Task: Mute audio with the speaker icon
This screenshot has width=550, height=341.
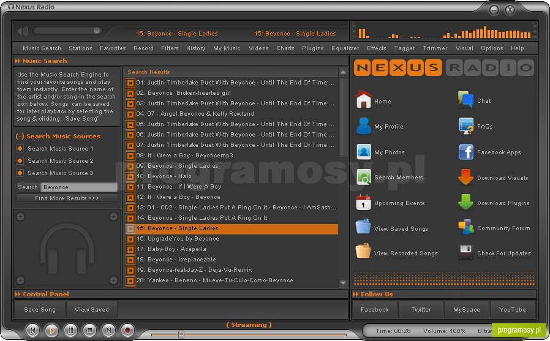Action: pyautogui.click(x=23, y=31)
